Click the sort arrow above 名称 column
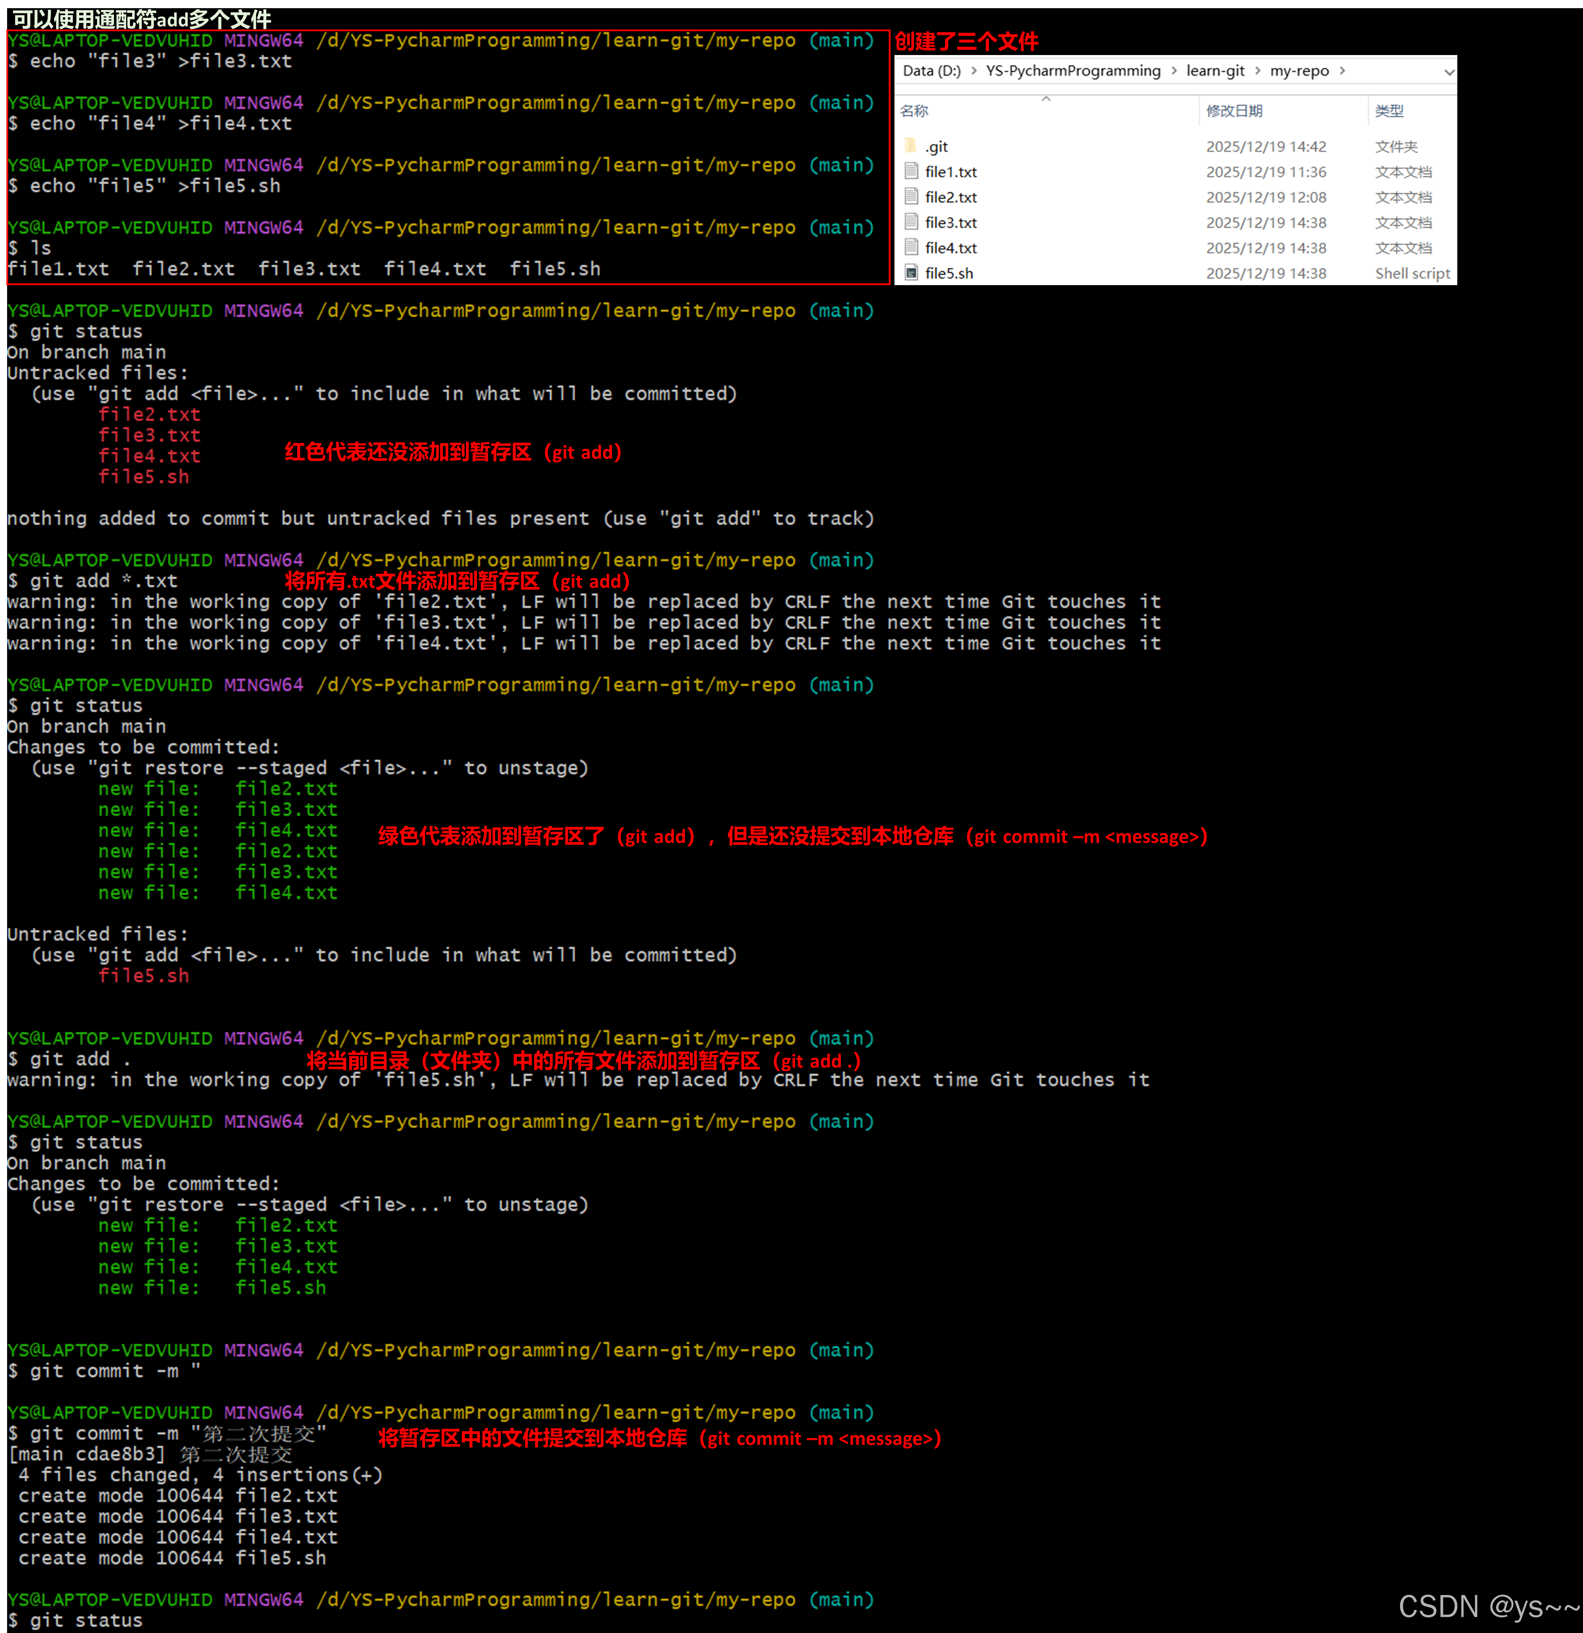1583x1633 pixels. [1046, 98]
